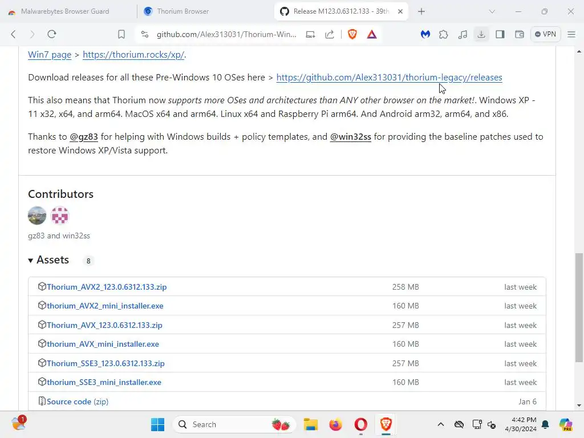584x438 pixels.
Task: Click the scrollbar down arrow
Action: click(579, 405)
